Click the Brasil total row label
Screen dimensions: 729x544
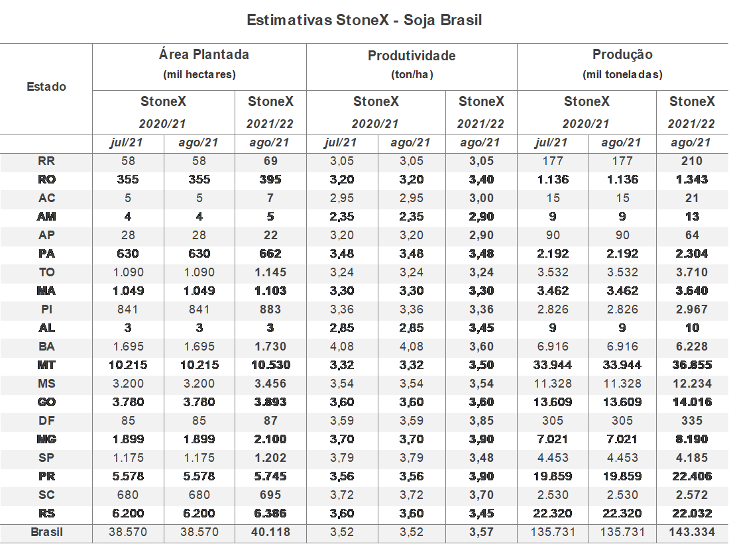[x=46, y=532]
